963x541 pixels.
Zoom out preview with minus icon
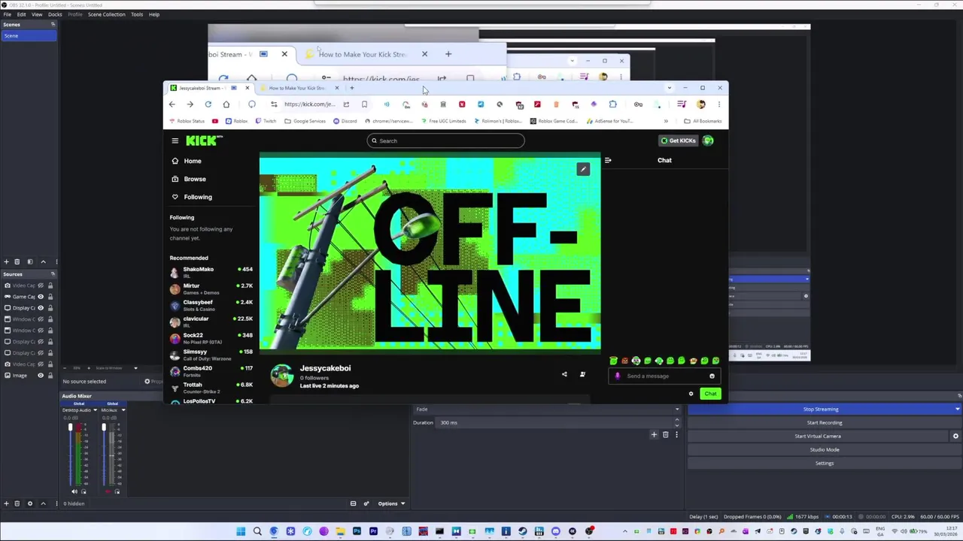coord(65,368)
